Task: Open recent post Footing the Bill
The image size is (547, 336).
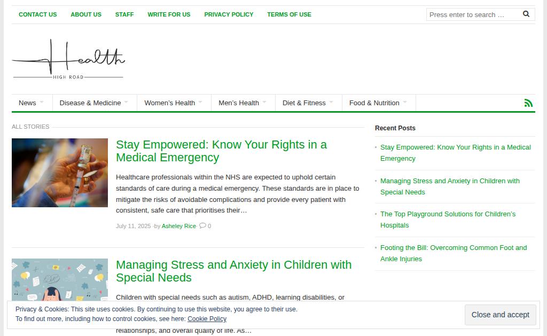Action: pos(453,253)
